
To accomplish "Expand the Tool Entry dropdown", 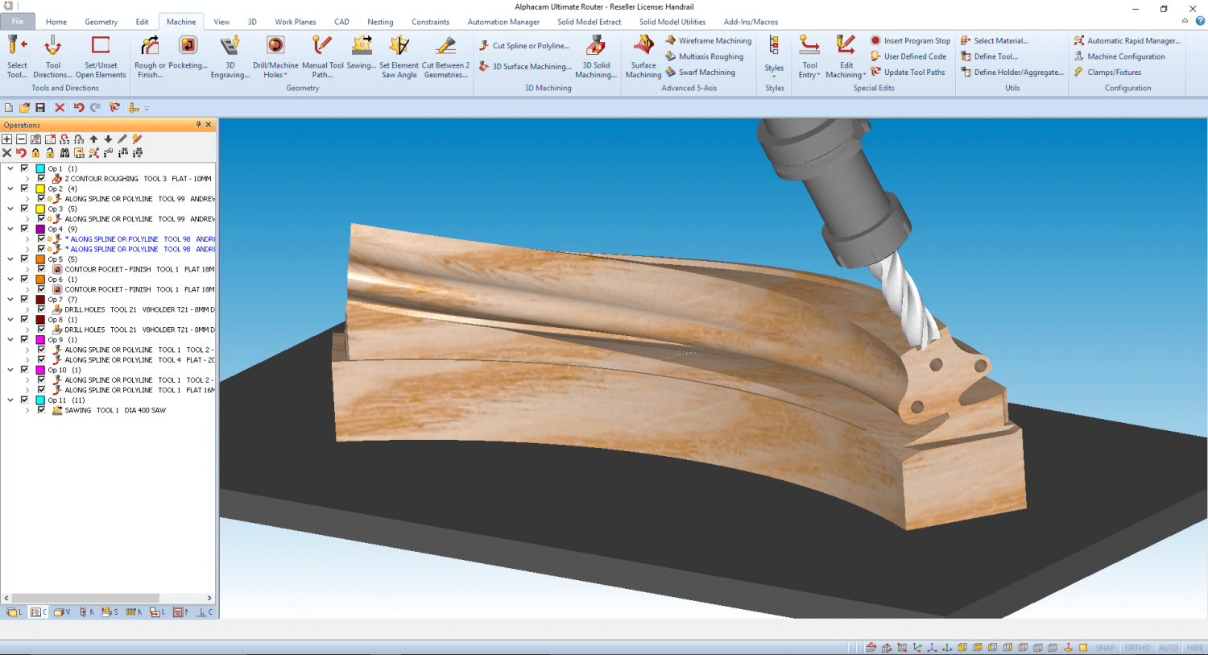I will [809, 56].
